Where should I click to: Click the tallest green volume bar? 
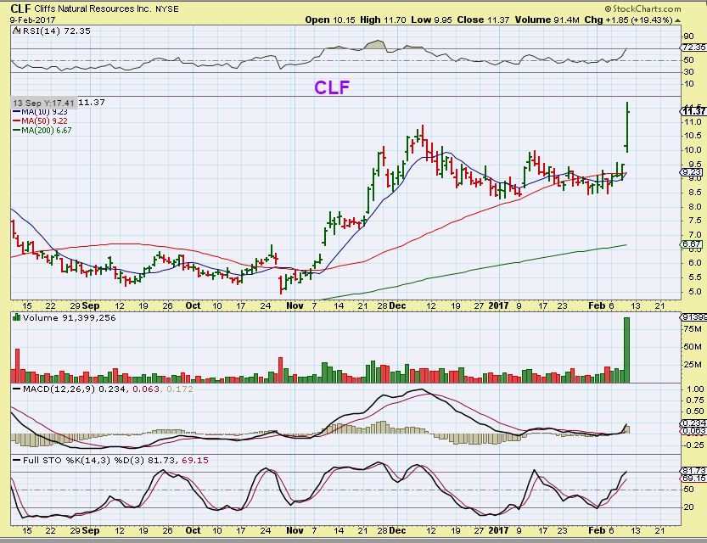click(626, 350)
